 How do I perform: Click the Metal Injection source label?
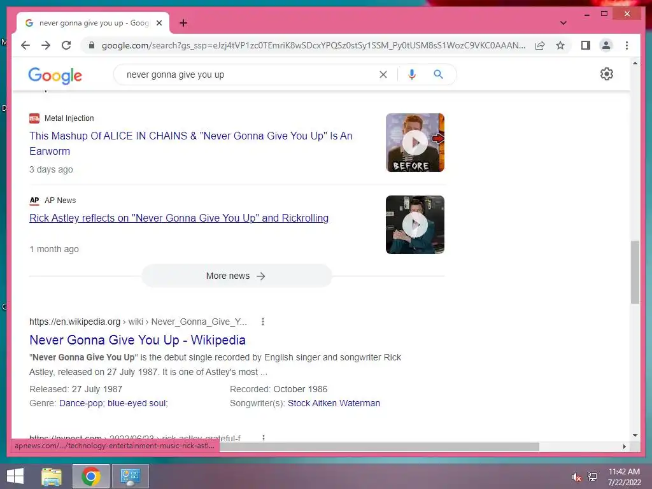point(69,118)
